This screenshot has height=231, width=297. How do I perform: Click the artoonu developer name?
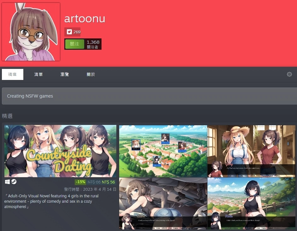pos(84,19)
